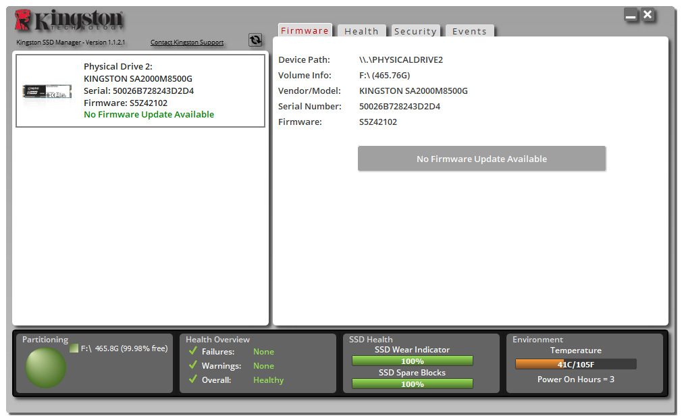
Task: Click 'Firmware: S5Z42102' line in drive list
Action: pos(126,103)
